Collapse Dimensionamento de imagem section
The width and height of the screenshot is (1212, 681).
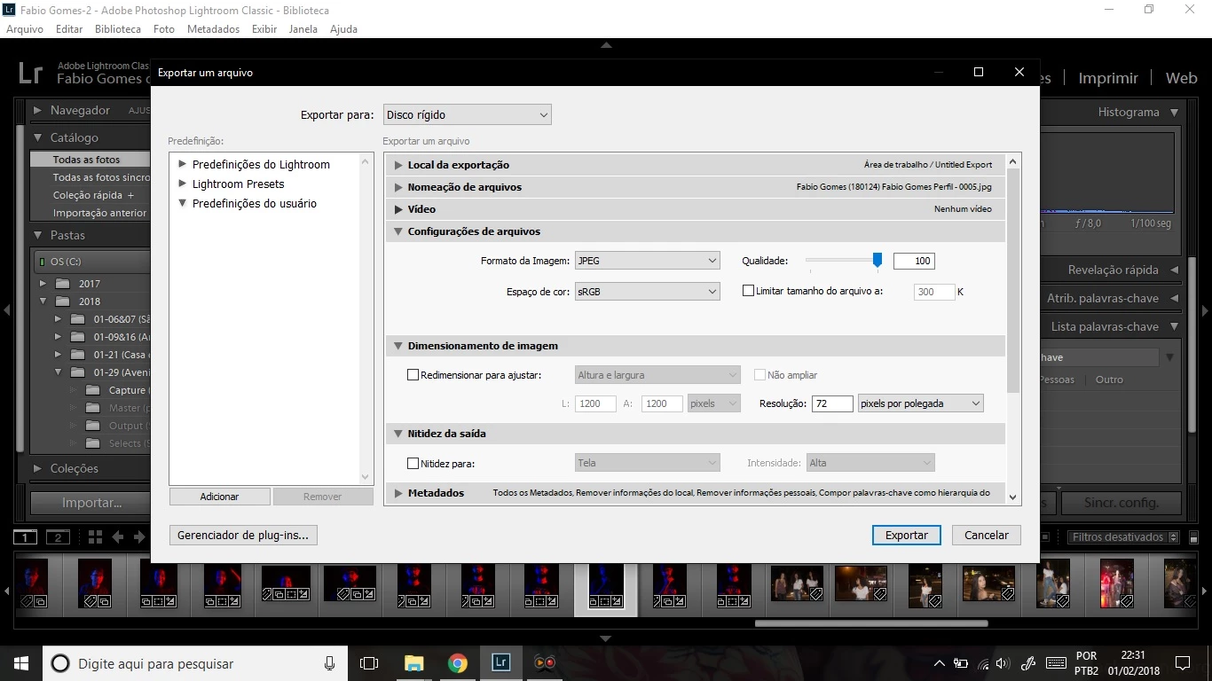click(399, 346)
